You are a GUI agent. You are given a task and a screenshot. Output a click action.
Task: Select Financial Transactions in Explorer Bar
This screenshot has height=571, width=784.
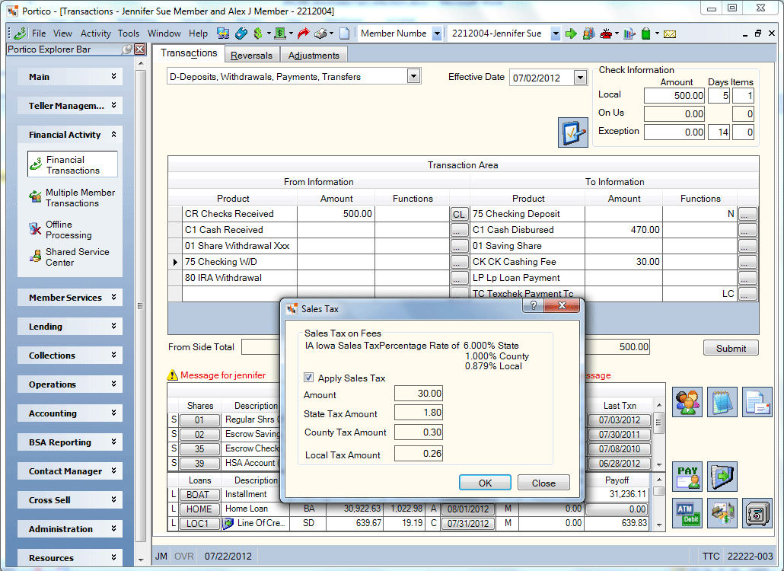coord(72,164)
